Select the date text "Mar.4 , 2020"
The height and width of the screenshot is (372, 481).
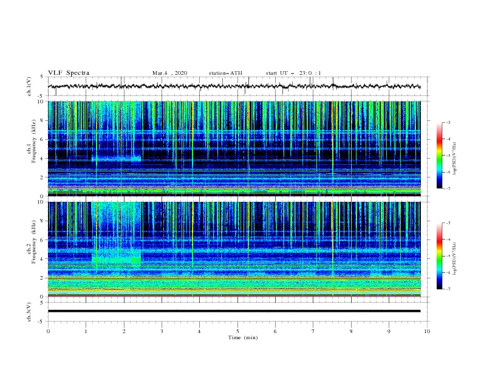tap(169, 73)
